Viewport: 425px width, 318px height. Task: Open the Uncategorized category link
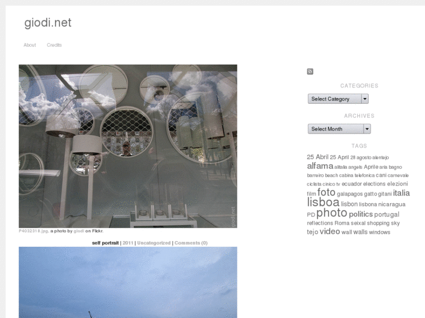pyautogui.click(x=154, y=243)
